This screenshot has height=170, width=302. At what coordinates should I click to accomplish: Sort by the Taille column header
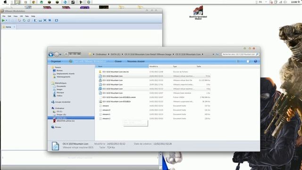tap(203, 67)
